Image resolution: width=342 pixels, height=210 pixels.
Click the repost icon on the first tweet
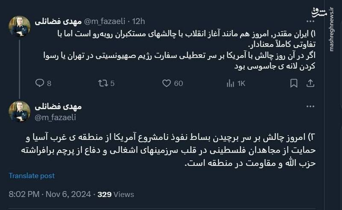(x=103, y=83)
